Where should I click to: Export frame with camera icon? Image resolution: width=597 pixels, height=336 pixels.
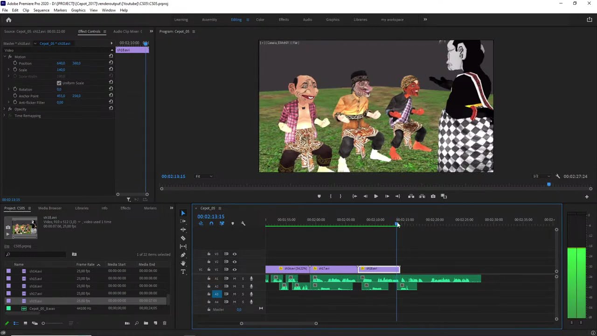pyautogui.click(x=433, y=196)
